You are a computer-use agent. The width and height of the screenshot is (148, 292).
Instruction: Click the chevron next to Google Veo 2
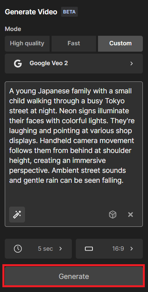132,64
